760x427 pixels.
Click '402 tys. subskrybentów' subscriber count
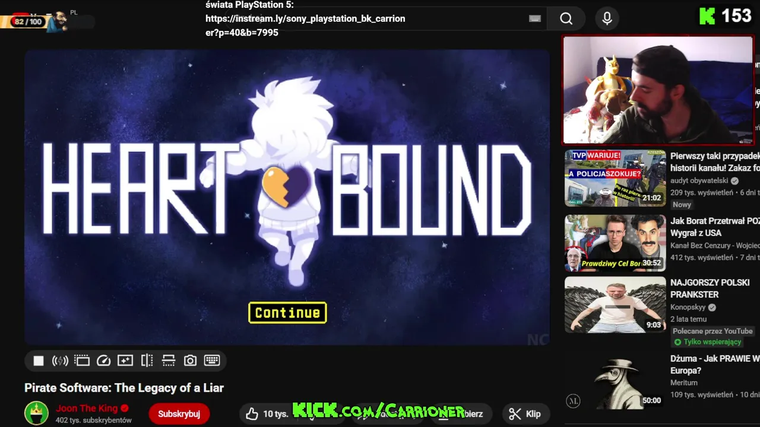click(x=94, y=420)
